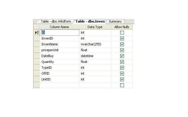This screenshot has width=188, height=117.
Task: Click the nvarchar(255) data type cell
Action: [x=95, y=44]
